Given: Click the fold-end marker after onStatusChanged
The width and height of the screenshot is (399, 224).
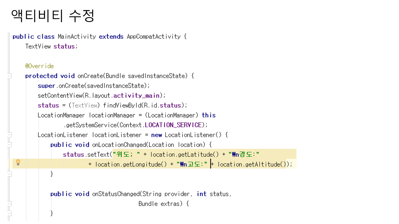Looking at the screenshot, I should pos(9,213).
